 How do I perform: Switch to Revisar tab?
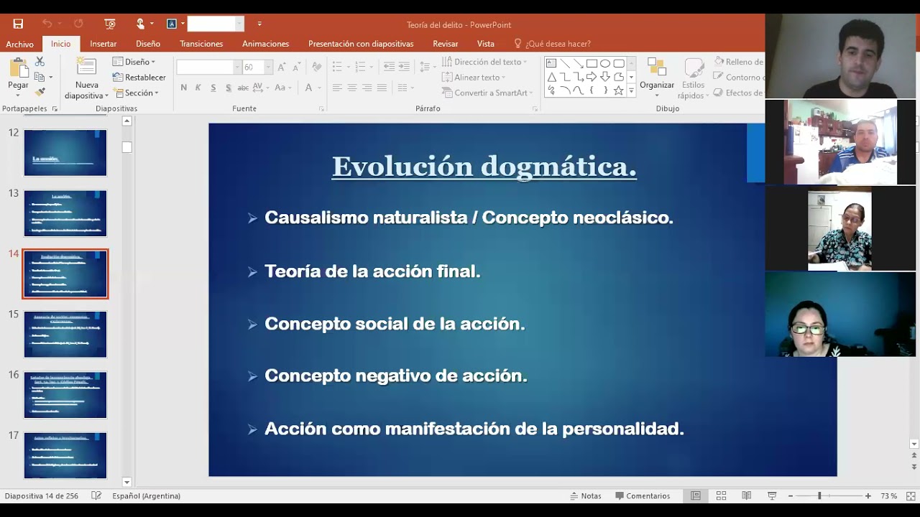446,44
